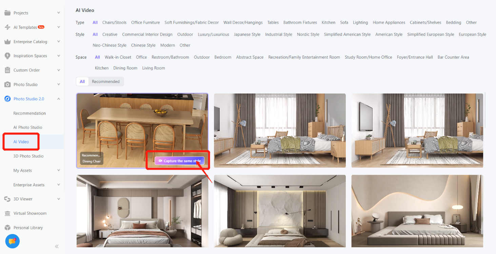Click the Personal Library cube icon

coord(7,228)
